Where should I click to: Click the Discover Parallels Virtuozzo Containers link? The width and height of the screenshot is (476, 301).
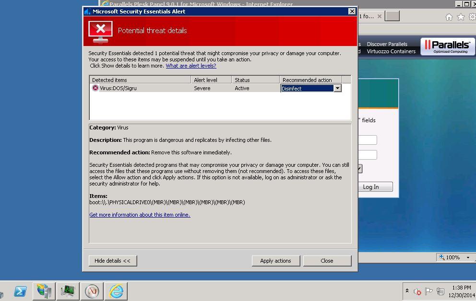coord(391,47)
